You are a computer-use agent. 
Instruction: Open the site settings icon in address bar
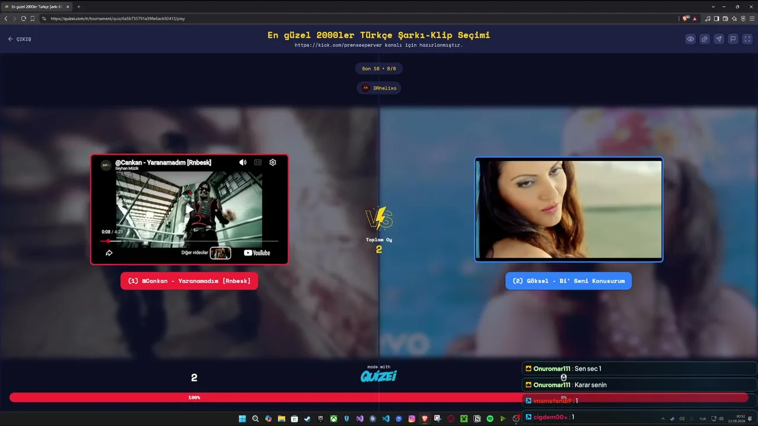coord(44,18)
